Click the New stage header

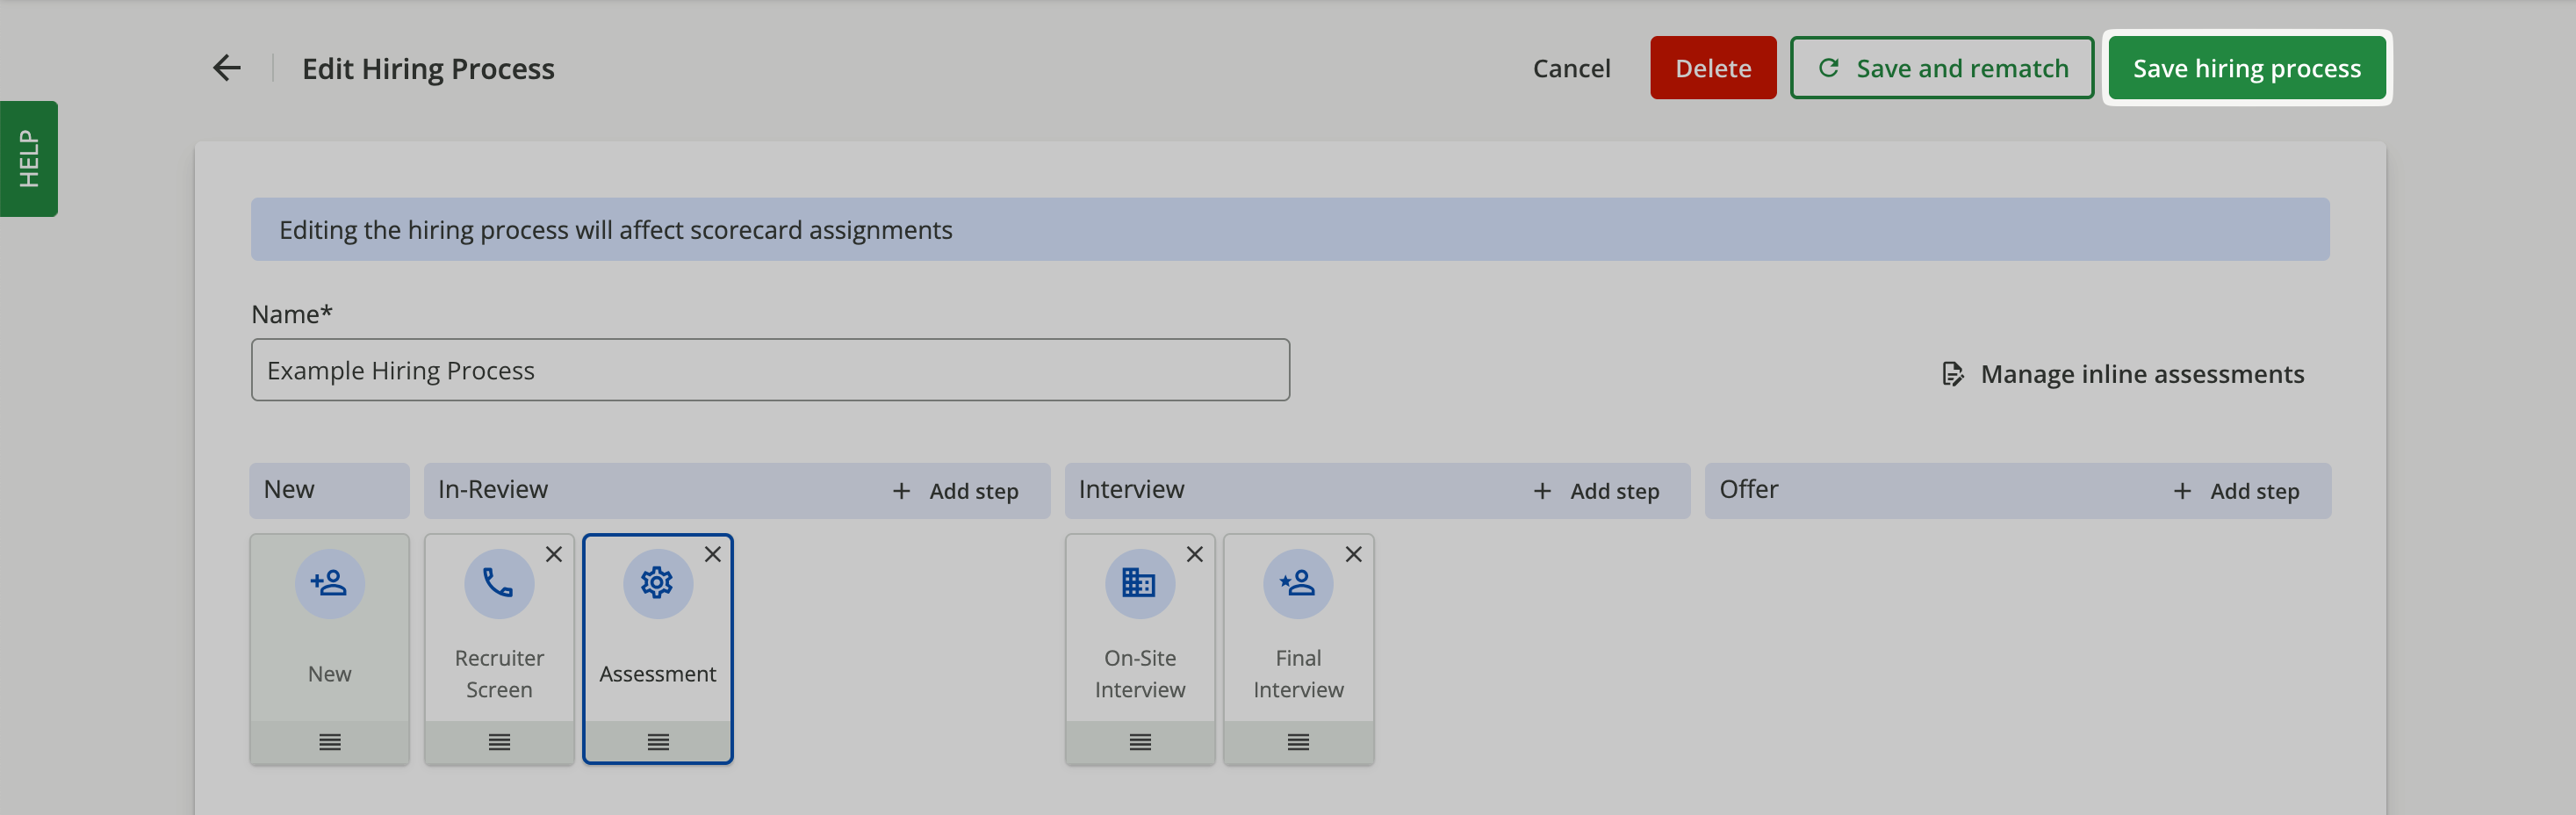[329, 490]
